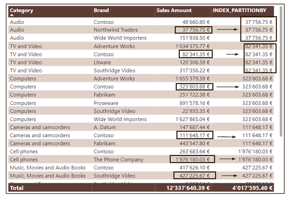Viewport: 290px width, 198px height.
Task: Select Adventure Works in Computers row
Action: pyautogui.click(x=114, y=79)
